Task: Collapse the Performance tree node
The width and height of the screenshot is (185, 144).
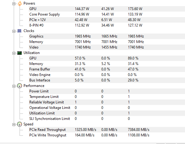Action: pos(14,86)
